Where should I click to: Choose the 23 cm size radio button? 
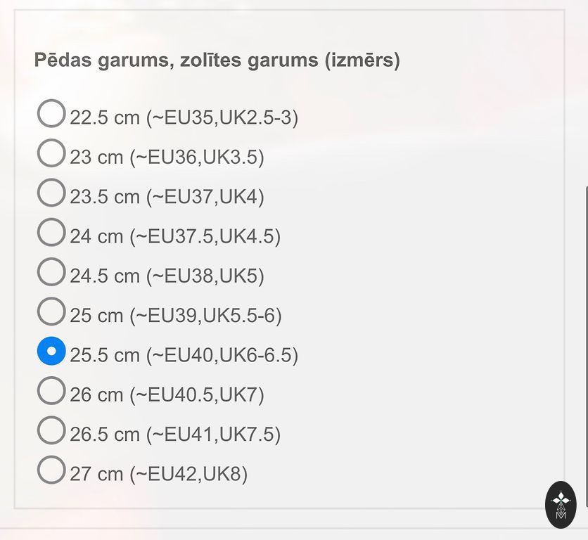pyautogui.click(x=51, y=153)
